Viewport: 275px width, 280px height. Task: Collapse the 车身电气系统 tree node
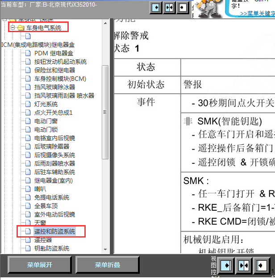coord(12,28)
